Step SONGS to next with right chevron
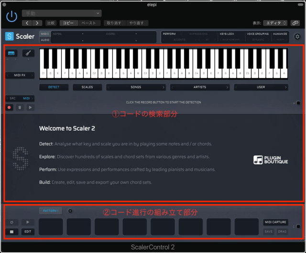The height and width of the screenshot is (253, 306). tap(164, 87)
